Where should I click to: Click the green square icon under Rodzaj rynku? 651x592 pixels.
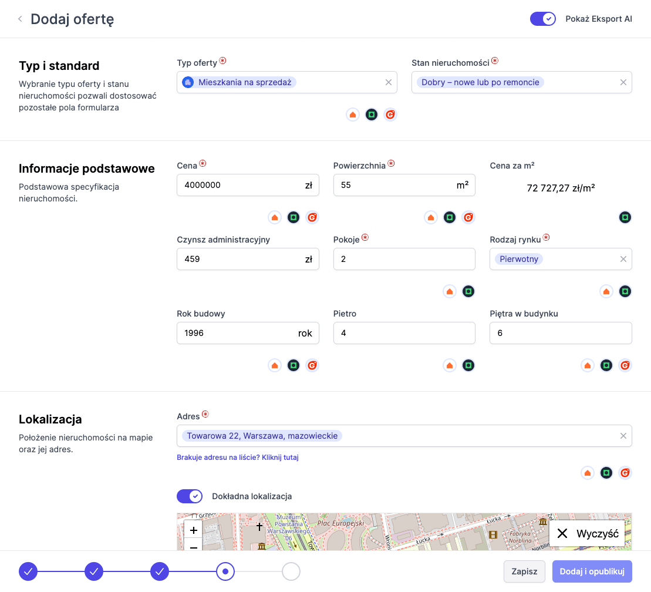[x=625, y=291]
